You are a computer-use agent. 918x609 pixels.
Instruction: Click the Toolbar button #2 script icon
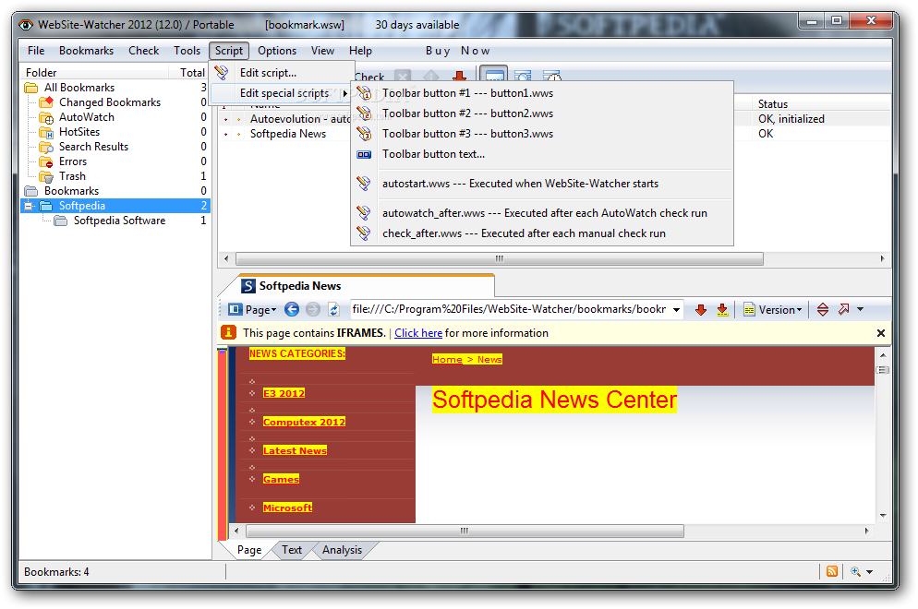click(x=364, y=113)
